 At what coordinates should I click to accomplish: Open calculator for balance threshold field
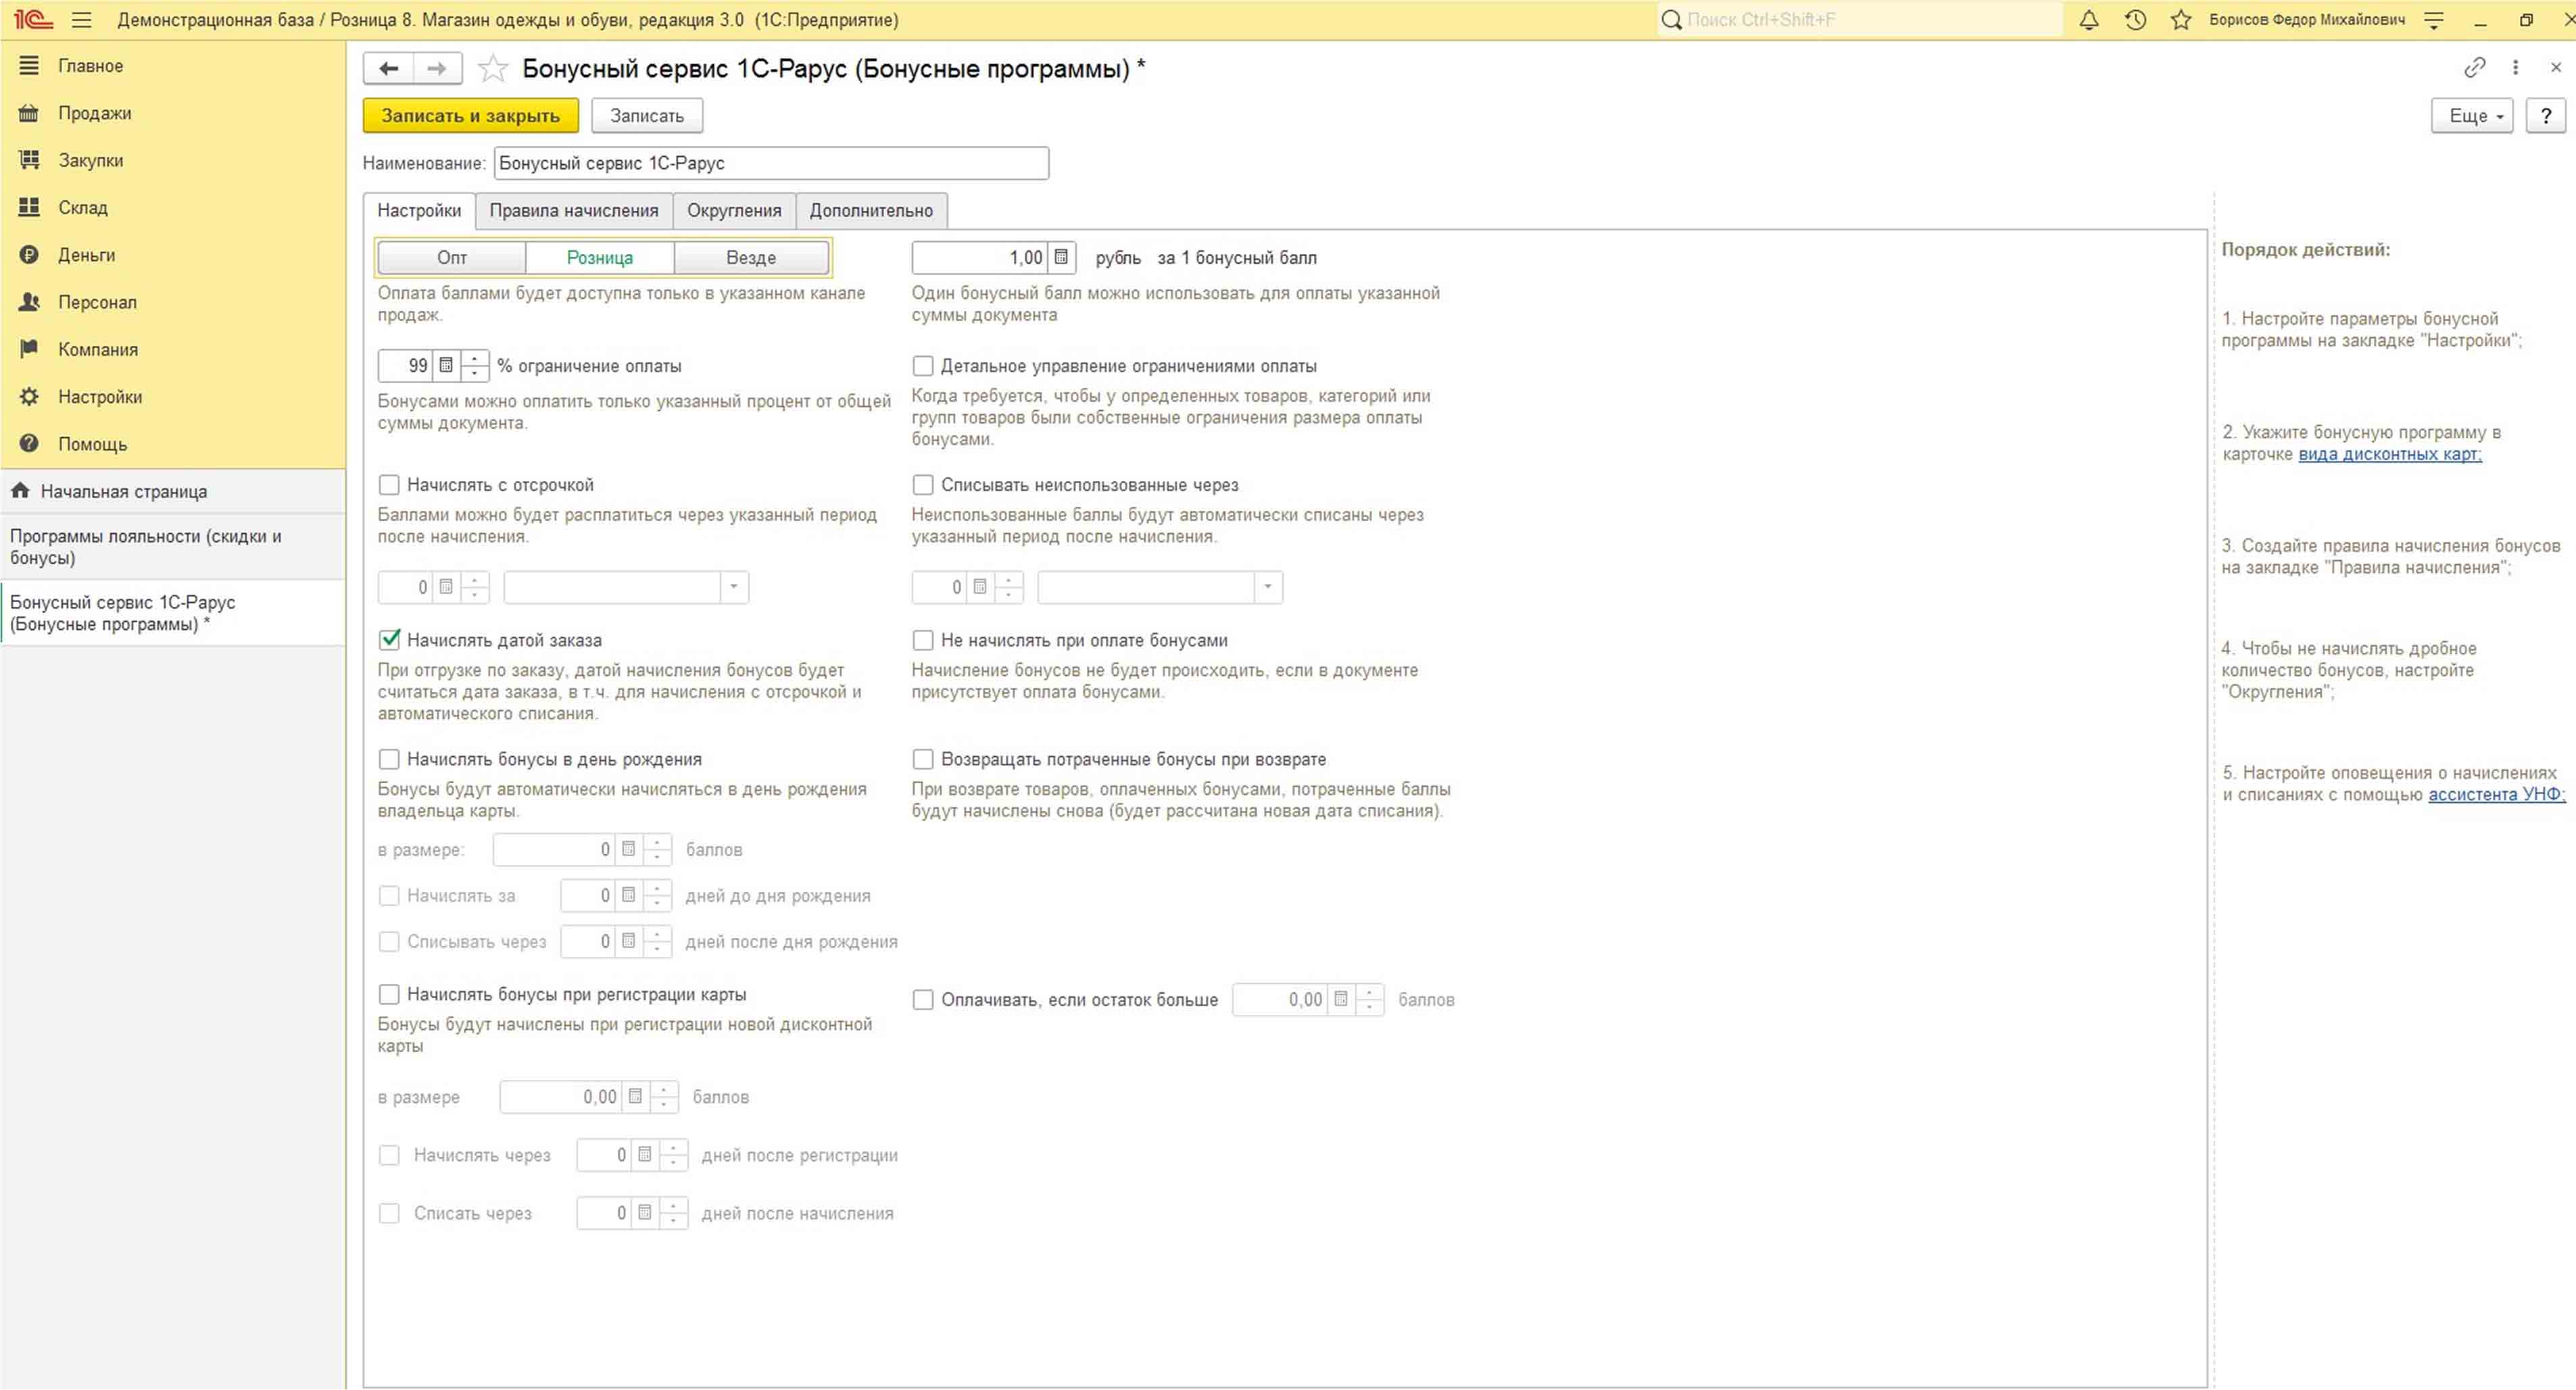pos(1340,999)
